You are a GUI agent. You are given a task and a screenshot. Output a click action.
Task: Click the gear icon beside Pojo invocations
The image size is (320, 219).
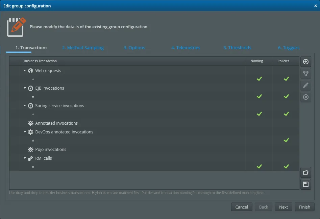[x=31, y=149]
